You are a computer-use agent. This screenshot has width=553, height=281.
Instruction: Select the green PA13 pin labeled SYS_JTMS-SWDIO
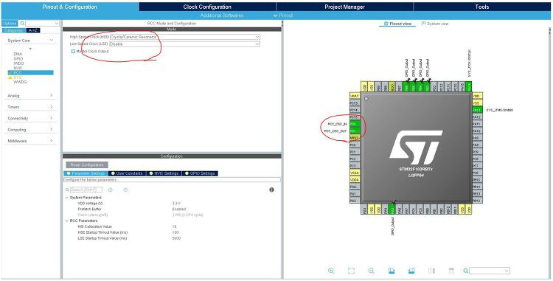click(477, 110)
